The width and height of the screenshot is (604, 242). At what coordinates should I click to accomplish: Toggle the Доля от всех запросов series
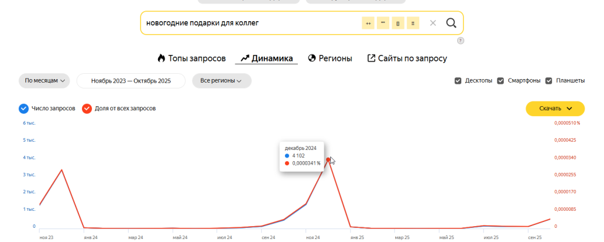[87, 109]
